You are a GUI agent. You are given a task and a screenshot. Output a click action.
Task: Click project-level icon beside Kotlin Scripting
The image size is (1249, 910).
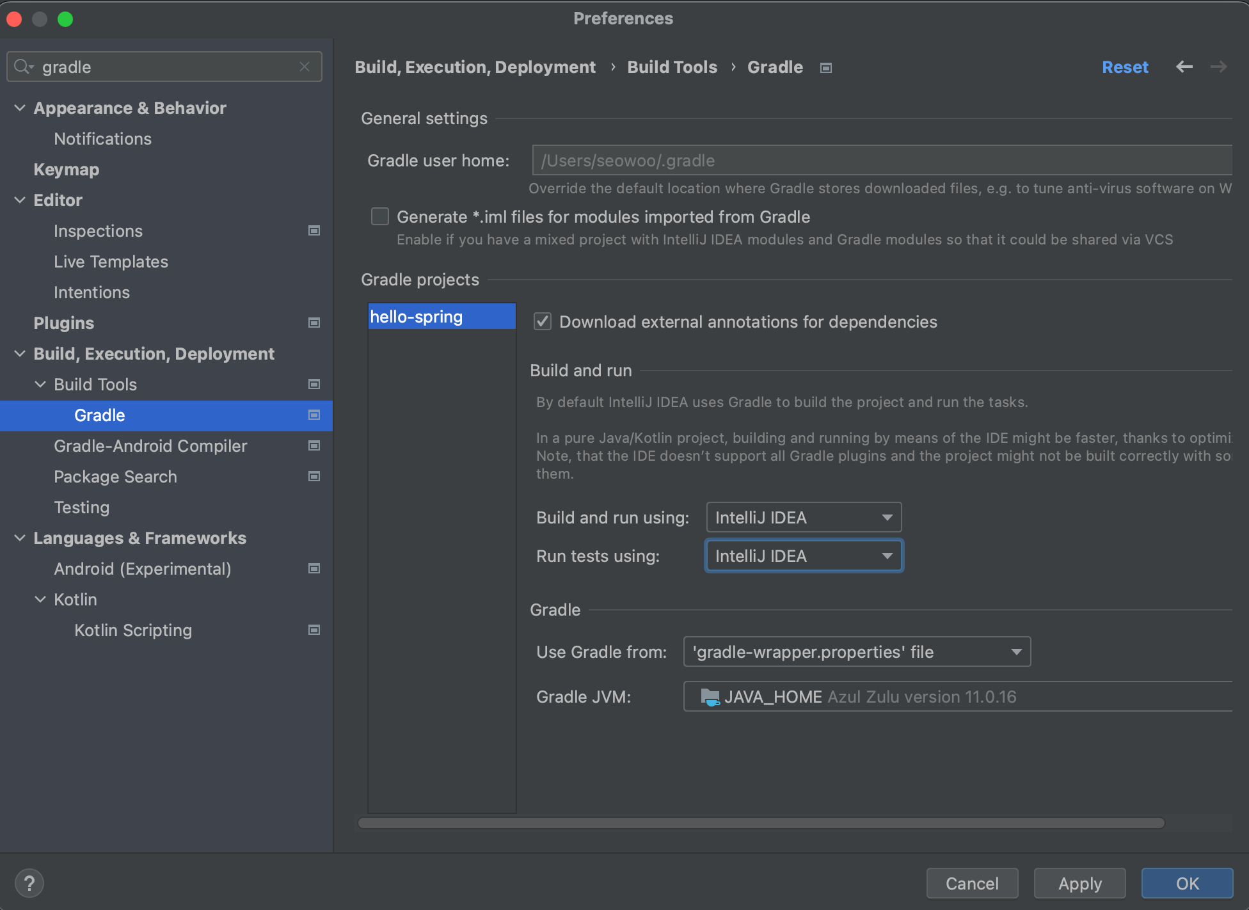[314, 630]
